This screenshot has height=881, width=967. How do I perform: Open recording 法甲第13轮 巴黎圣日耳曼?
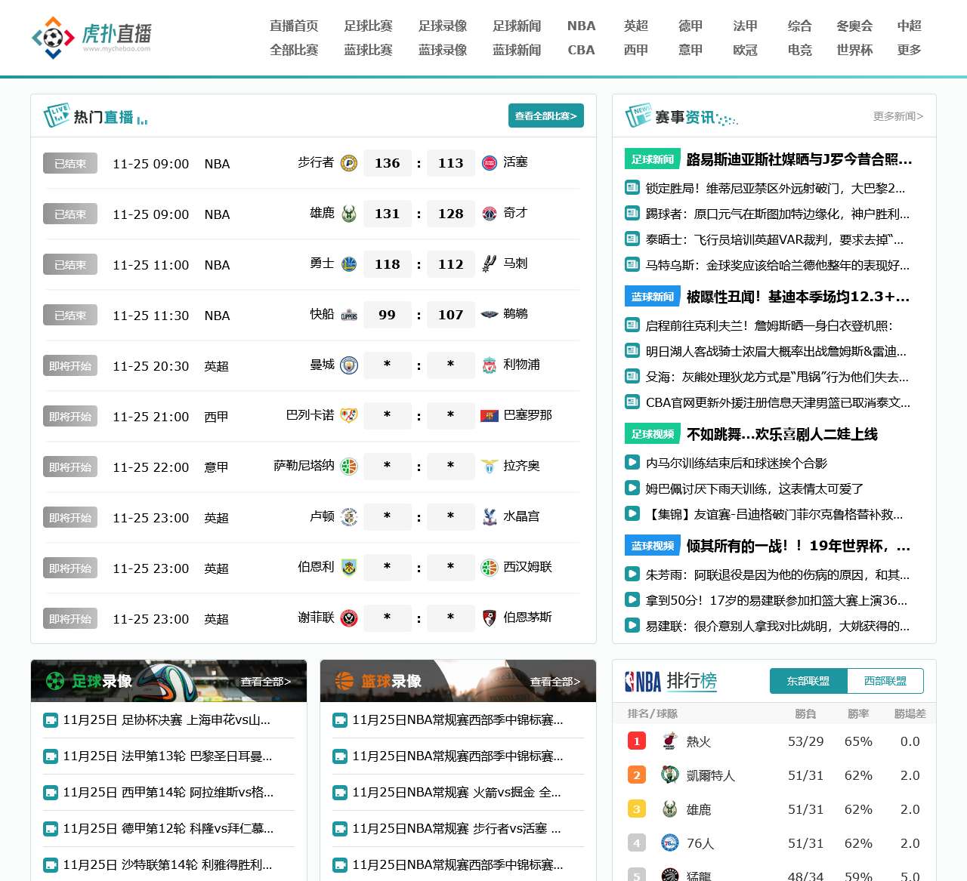tap(167, 756)
